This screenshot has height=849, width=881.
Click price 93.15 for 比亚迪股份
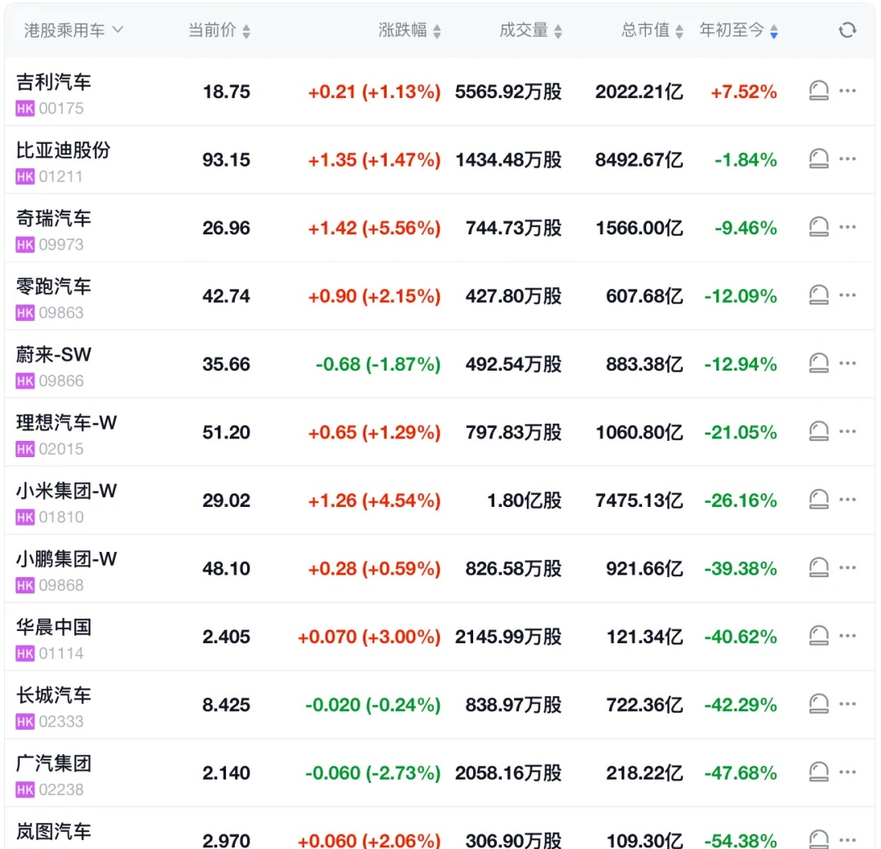[x=227, y=160]
